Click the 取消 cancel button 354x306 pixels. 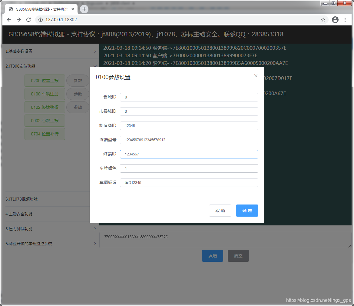coord(220,211)
